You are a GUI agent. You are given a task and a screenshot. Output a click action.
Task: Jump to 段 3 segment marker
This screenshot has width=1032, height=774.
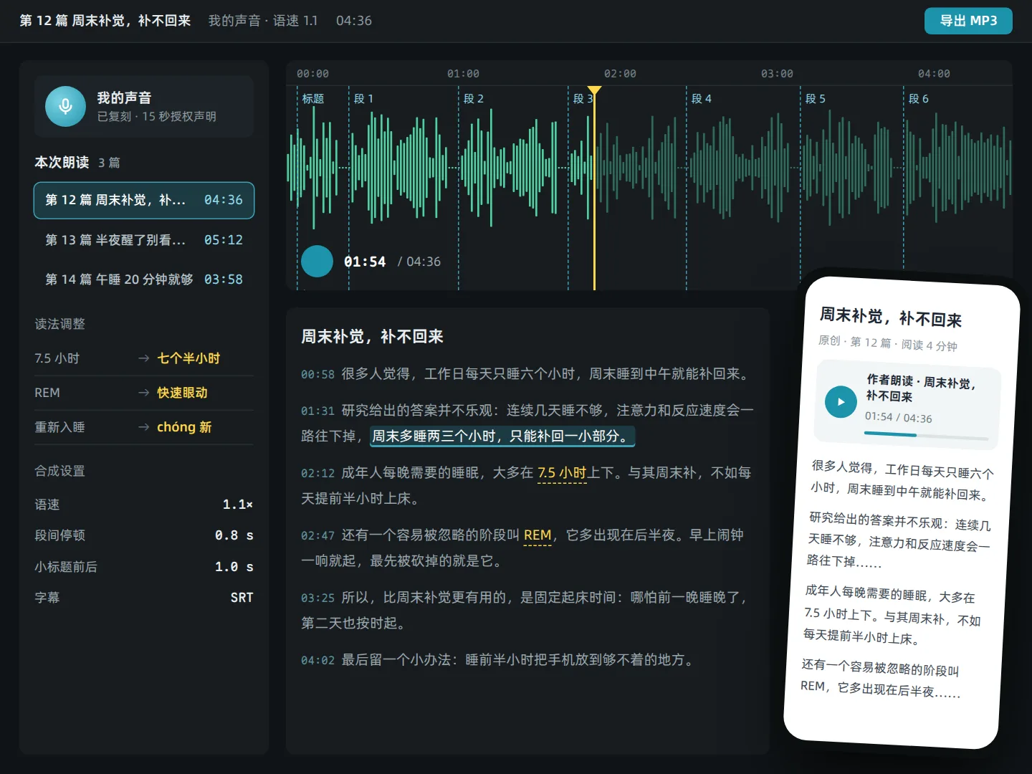tap(583, 99)
